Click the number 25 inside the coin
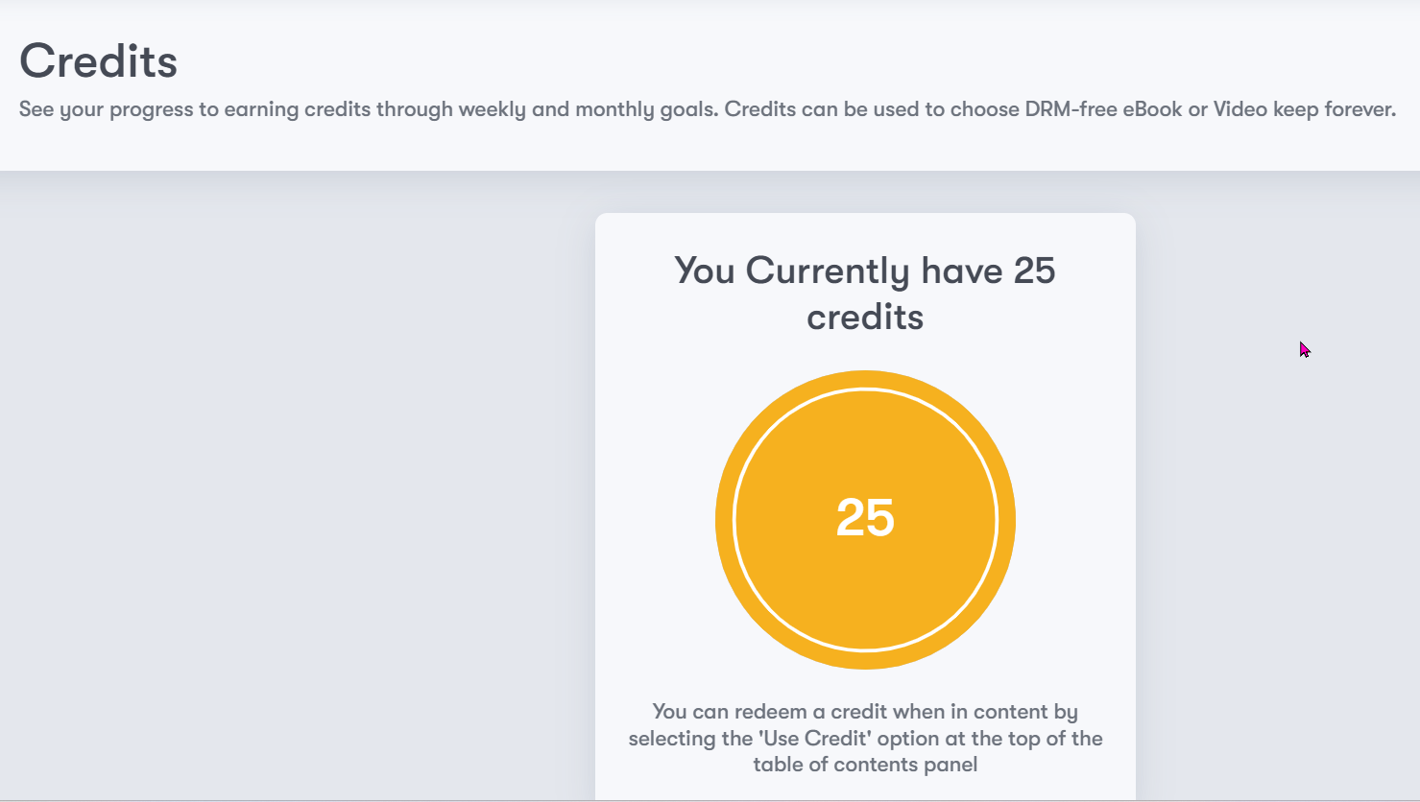This screenshot has height=802, width=1420. click(x=865, y=518)
